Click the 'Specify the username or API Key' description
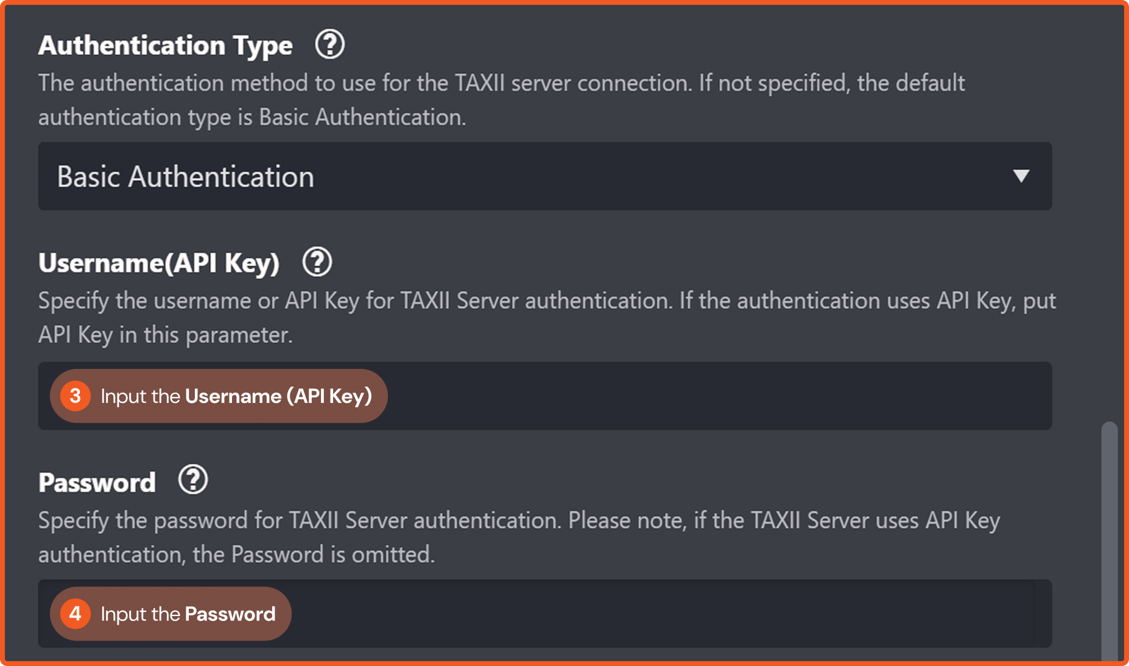1129x666 pixels. pos(546,301)
